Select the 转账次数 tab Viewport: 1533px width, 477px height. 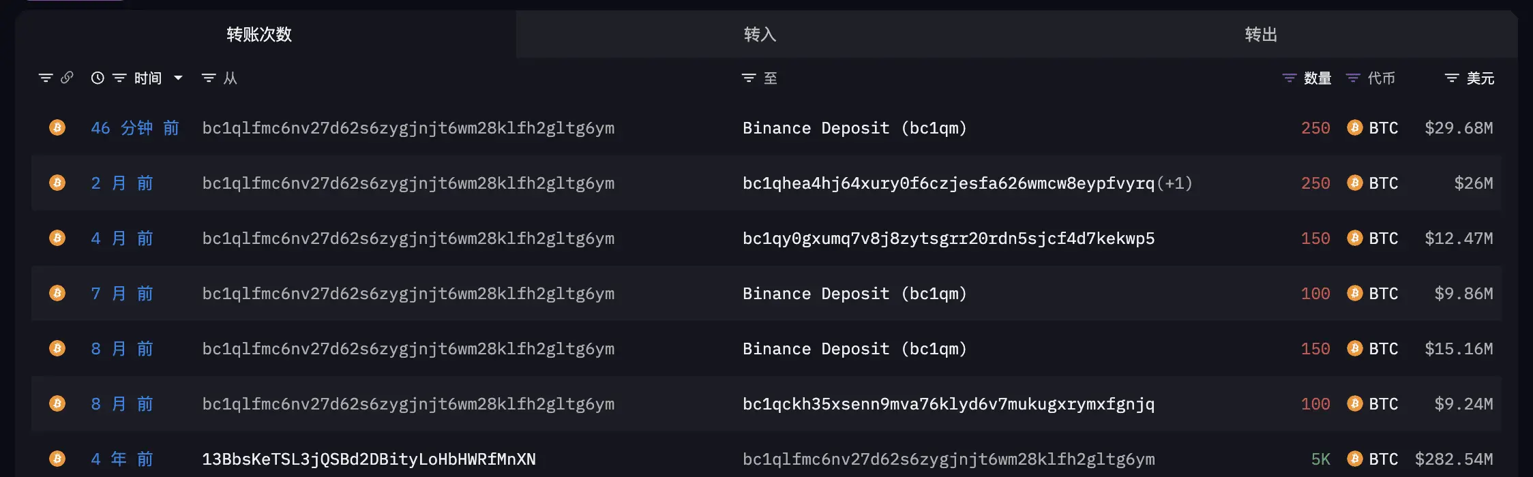click(x=259, y=34)
